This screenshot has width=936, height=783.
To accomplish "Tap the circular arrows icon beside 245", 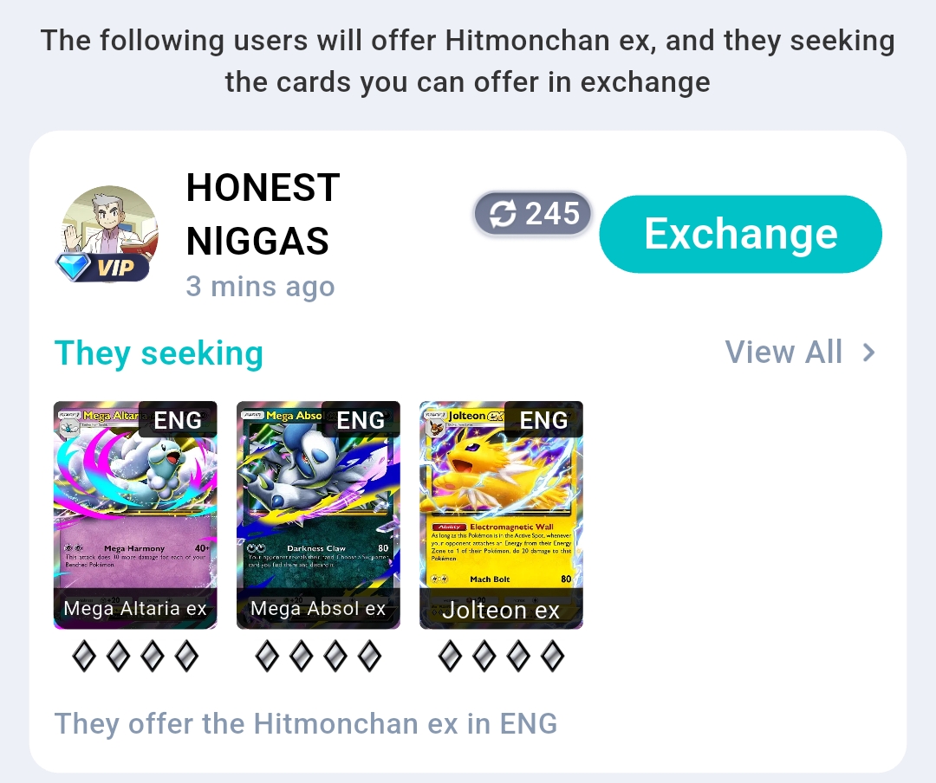I will pos(503,214).
